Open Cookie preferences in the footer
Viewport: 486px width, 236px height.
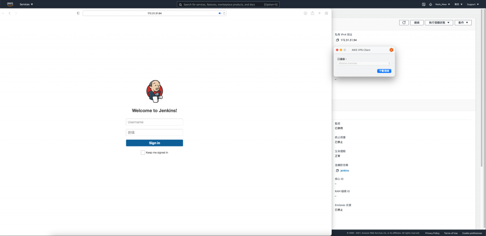[472, 233]
